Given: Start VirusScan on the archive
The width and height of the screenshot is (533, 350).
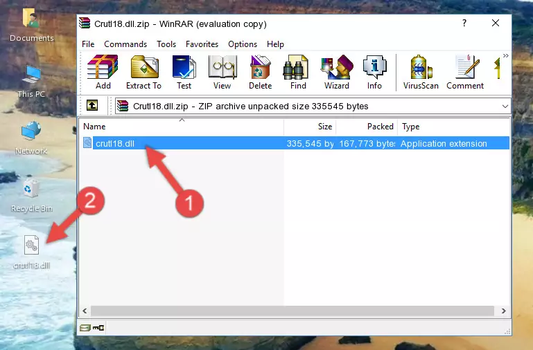Looking at the screenshot, I should (x=421, y=72).
